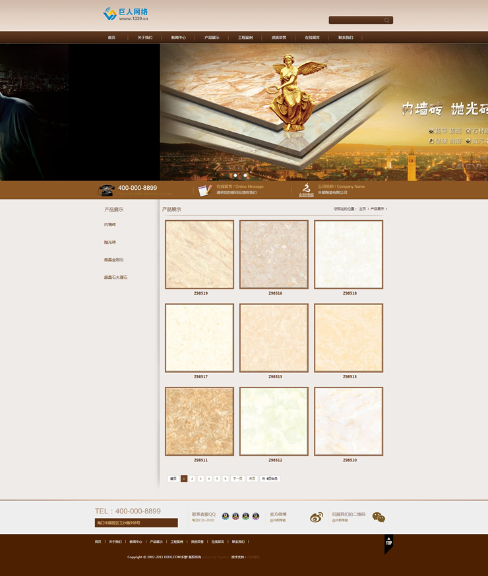The width and height of the screenshot is (488, 576).
Task: Click the TEL：400-000-8899 footer text
Action: pyautogui.click(x=128, y=511)
